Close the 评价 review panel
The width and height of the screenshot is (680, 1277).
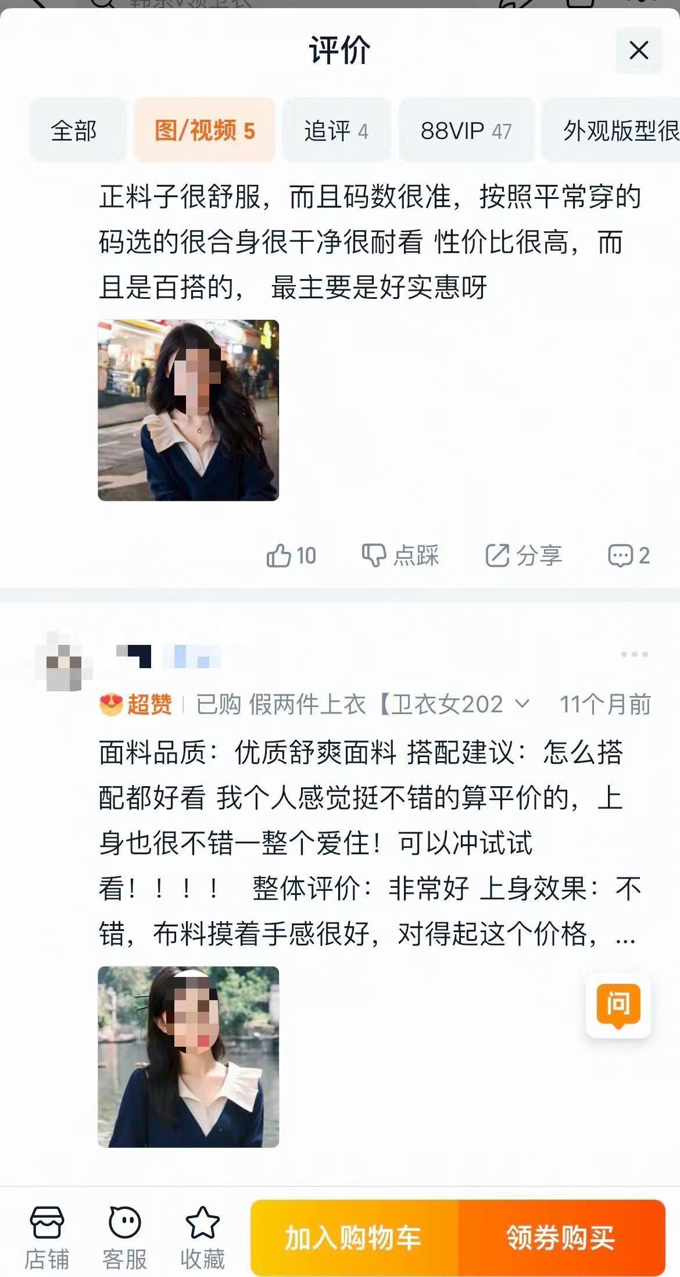[639, 50]
